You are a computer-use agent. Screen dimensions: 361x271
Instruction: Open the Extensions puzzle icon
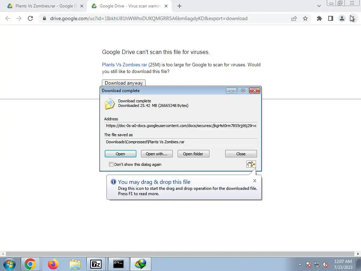319,18
